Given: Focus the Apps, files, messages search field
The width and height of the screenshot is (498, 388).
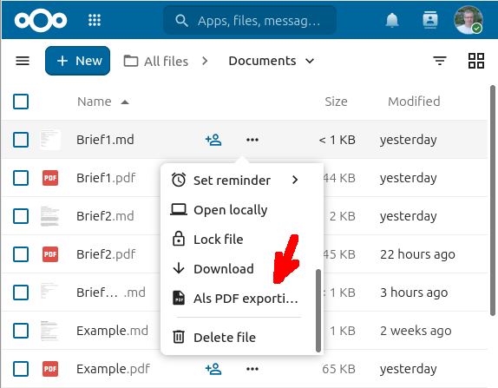Looking at the screenshot, I should coord(250,20).
